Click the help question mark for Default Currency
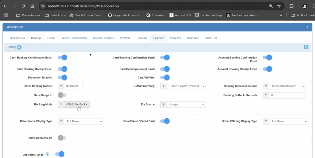Viewport: 315px width, 158px height. pyautogui.click(x=163, y=86)
